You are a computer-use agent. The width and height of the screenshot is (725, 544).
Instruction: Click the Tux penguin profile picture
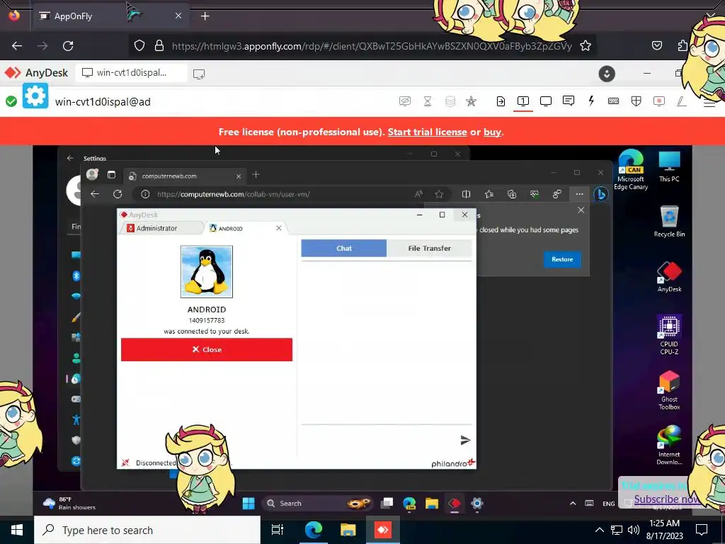(207, 271)
